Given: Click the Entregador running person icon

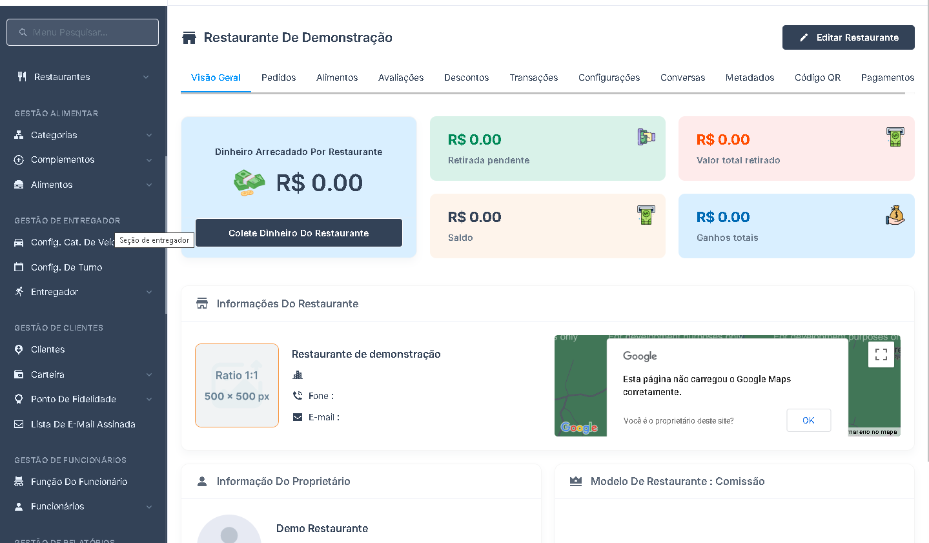Looking at the screenshot, I should click(19, 292).
